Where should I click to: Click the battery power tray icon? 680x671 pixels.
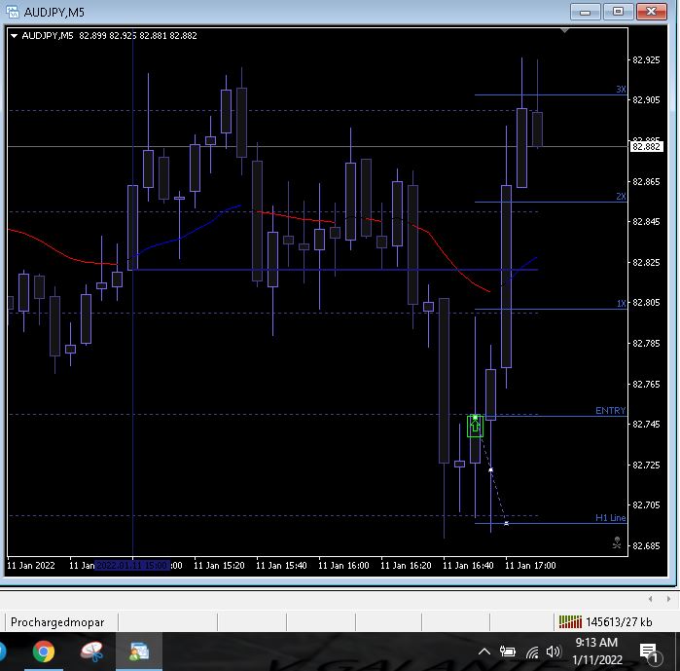[507, 652]
